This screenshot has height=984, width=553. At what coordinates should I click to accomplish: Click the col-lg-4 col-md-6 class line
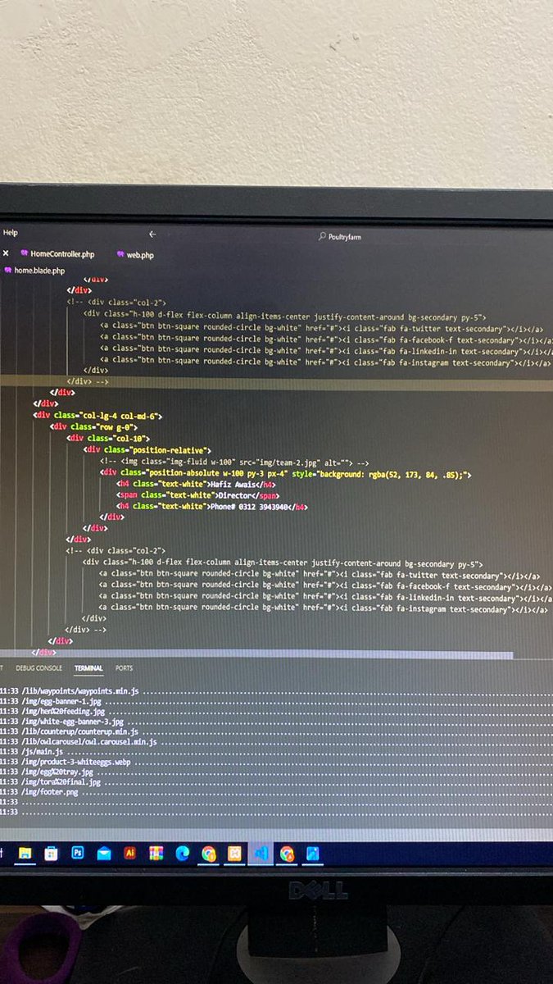(x=97, y=416)
